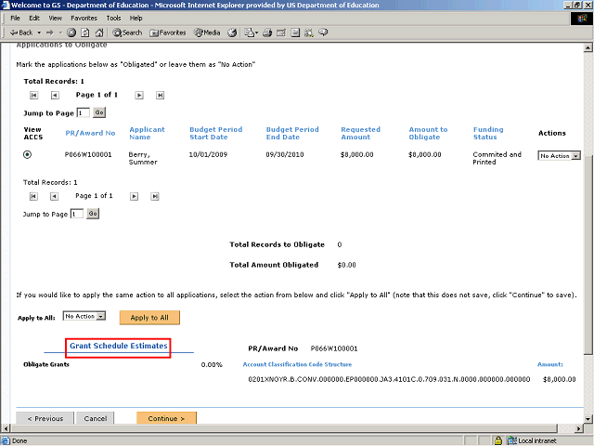
Task: Click the top Jump to Page input field
Action: [x=82, y=112]
